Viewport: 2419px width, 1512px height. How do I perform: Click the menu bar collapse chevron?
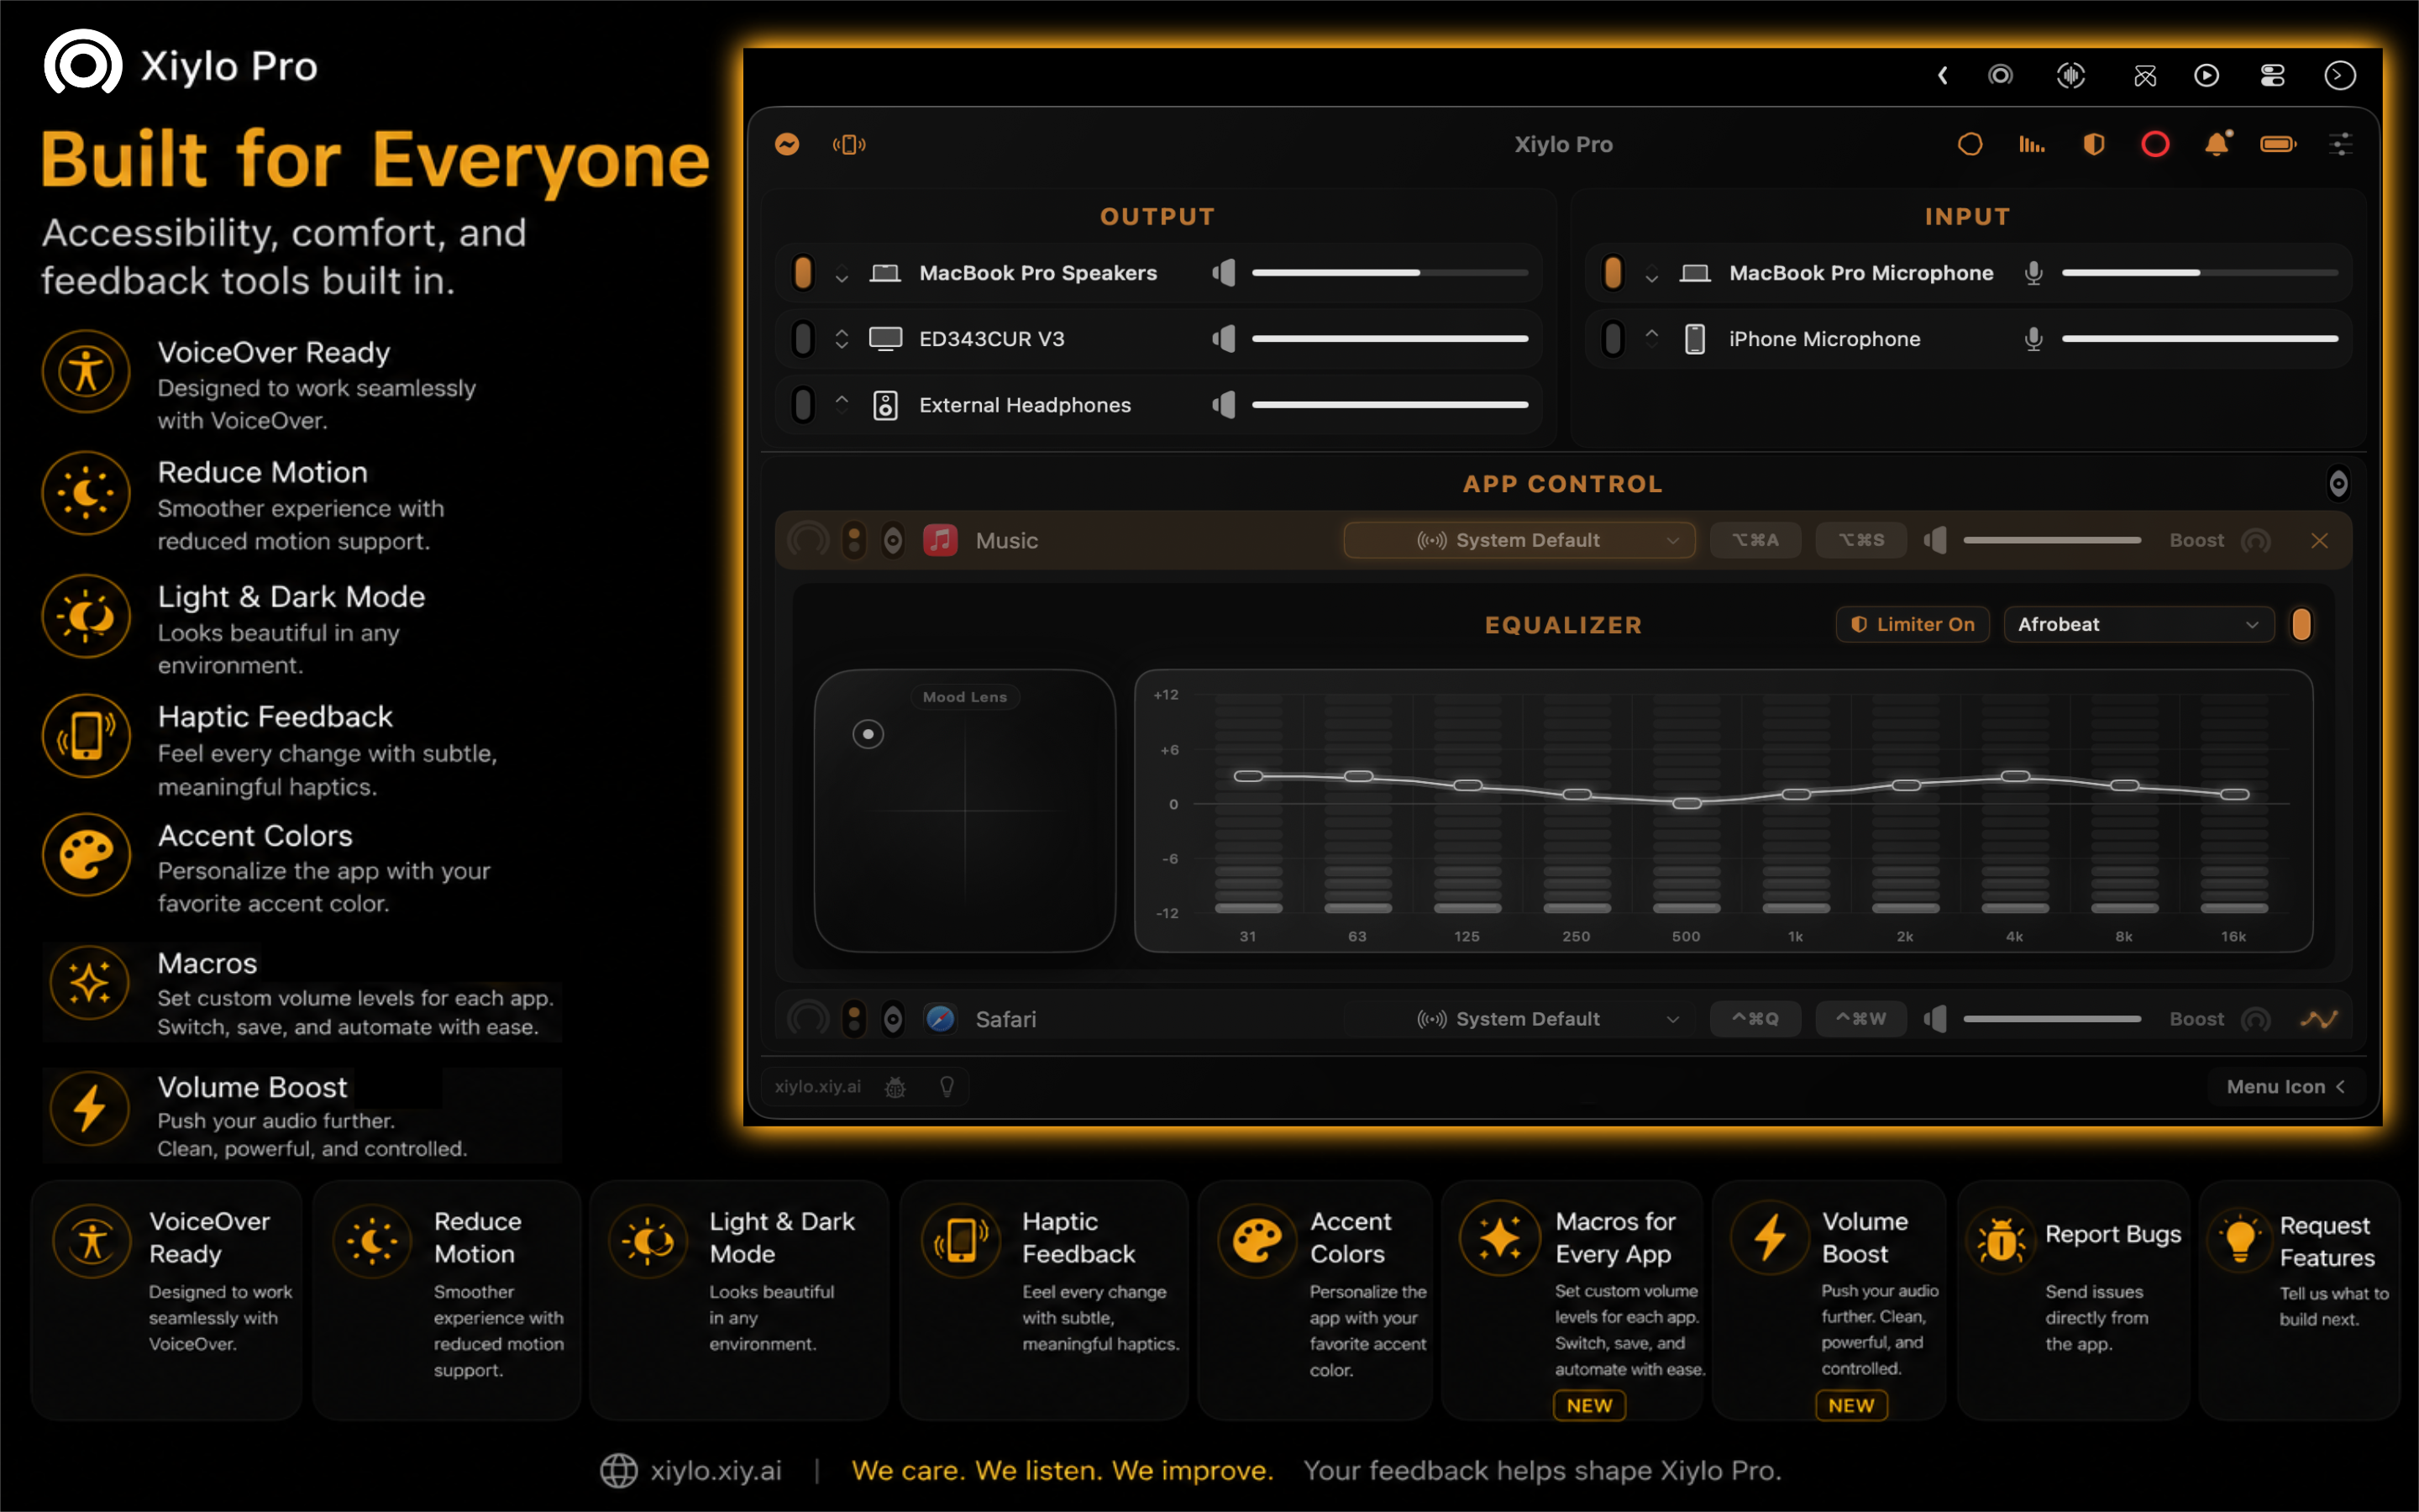tap(1942, 75)
